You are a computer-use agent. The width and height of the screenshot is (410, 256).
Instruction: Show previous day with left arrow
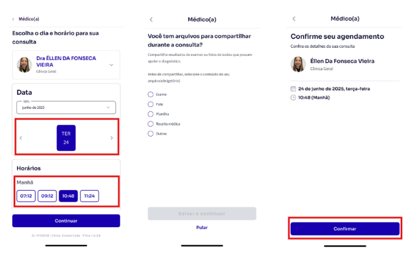tap(21, 138)
